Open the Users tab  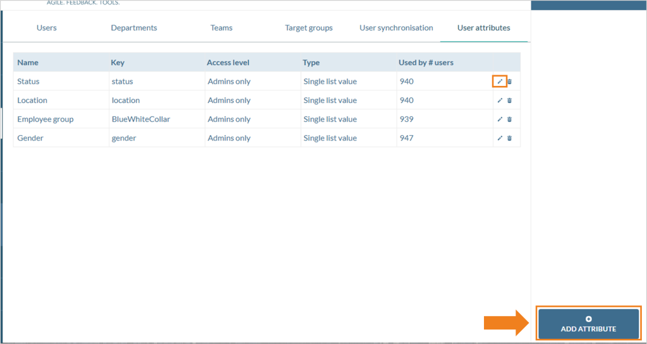pos(47,28)
